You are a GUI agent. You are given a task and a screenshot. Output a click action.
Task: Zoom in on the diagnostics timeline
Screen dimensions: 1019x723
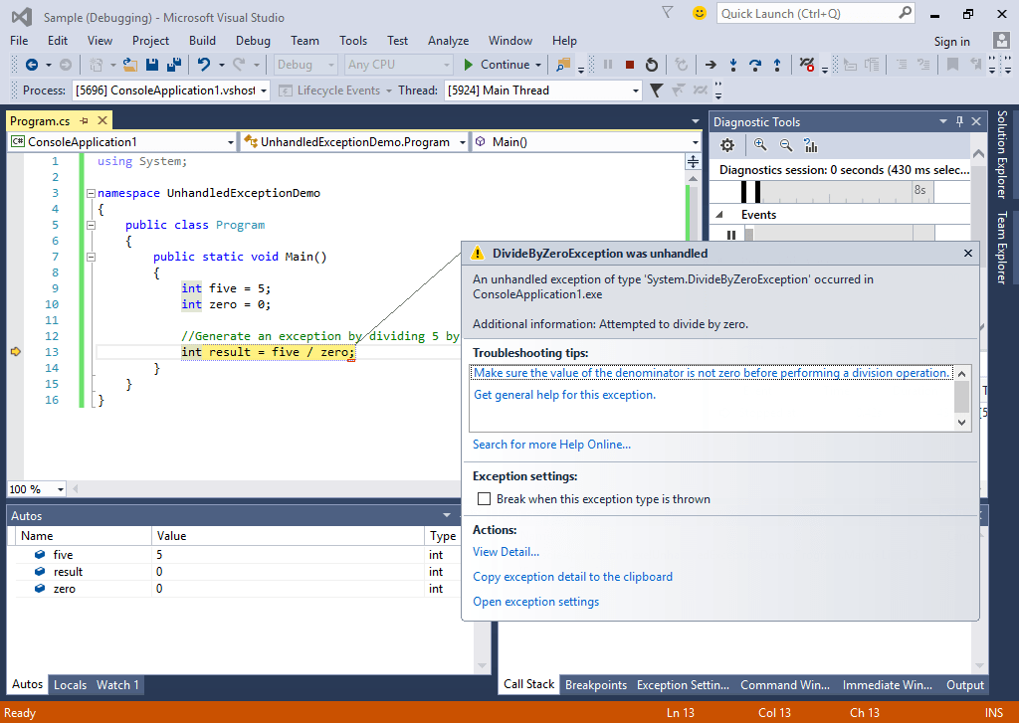[x=760, y=145]
